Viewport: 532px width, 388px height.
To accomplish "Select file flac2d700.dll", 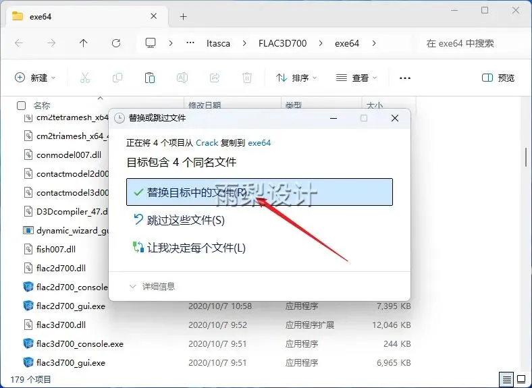I will (61, 269).
